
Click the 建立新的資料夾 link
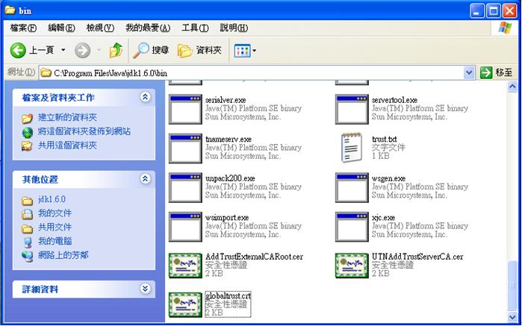click(67, 117)
